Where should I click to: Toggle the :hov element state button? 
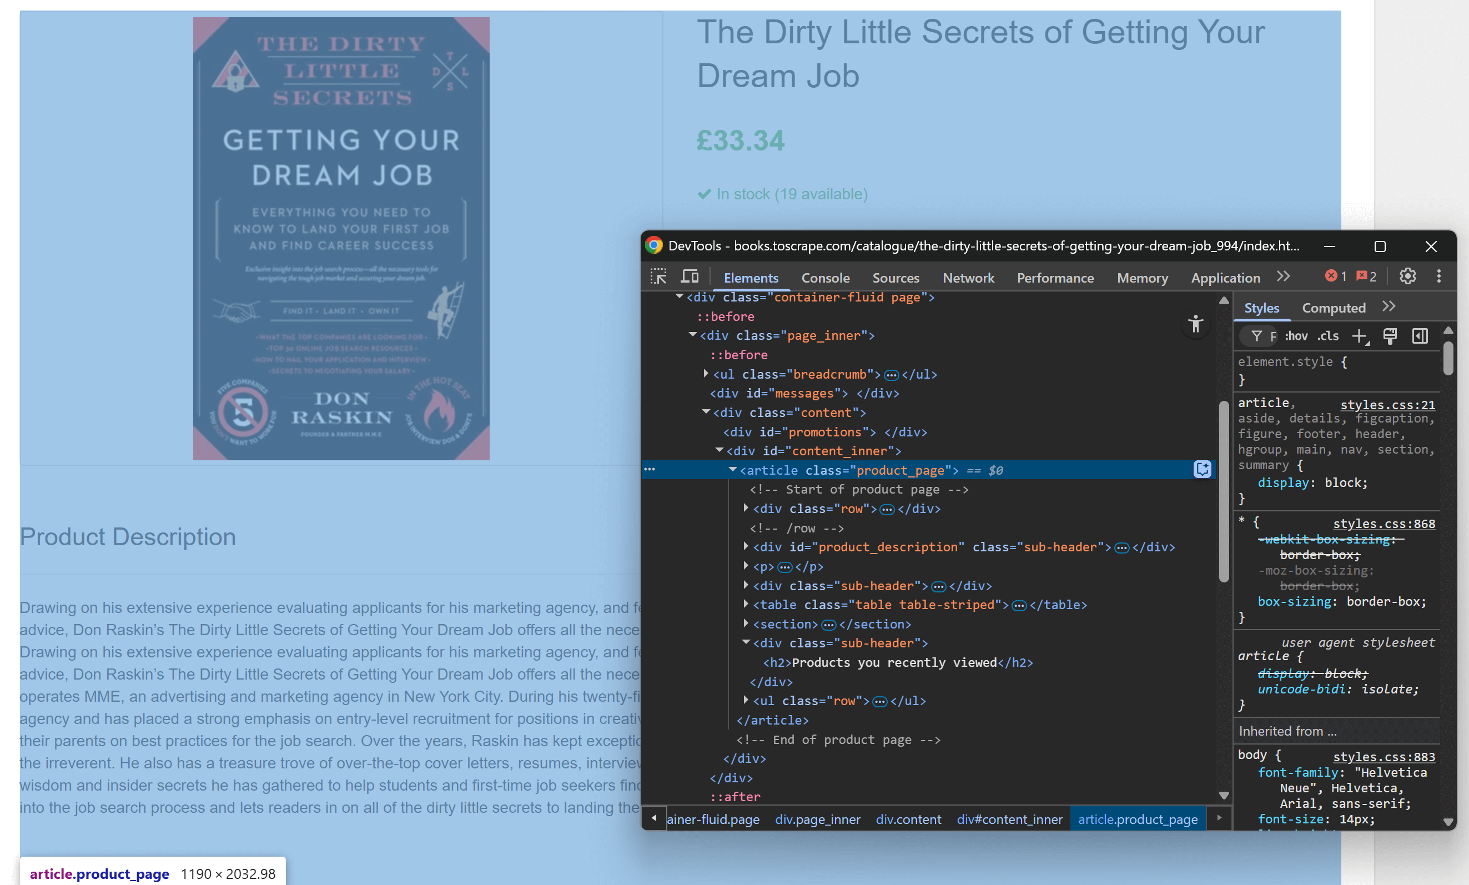[1296, 336]
